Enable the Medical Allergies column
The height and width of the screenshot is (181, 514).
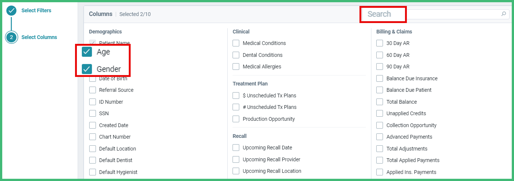pyautogui.click(x=236, y=67)
